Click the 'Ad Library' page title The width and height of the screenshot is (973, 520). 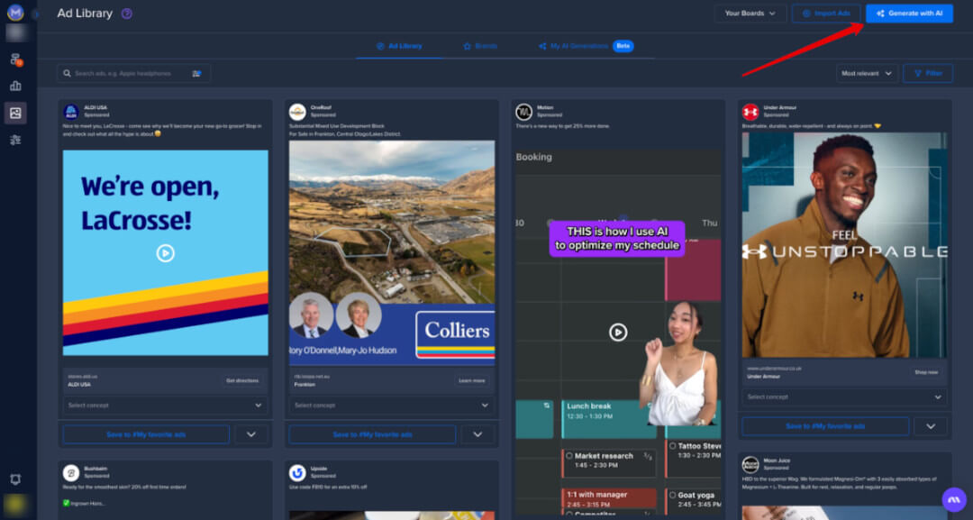pyautogui.click(x=85, y=13)
